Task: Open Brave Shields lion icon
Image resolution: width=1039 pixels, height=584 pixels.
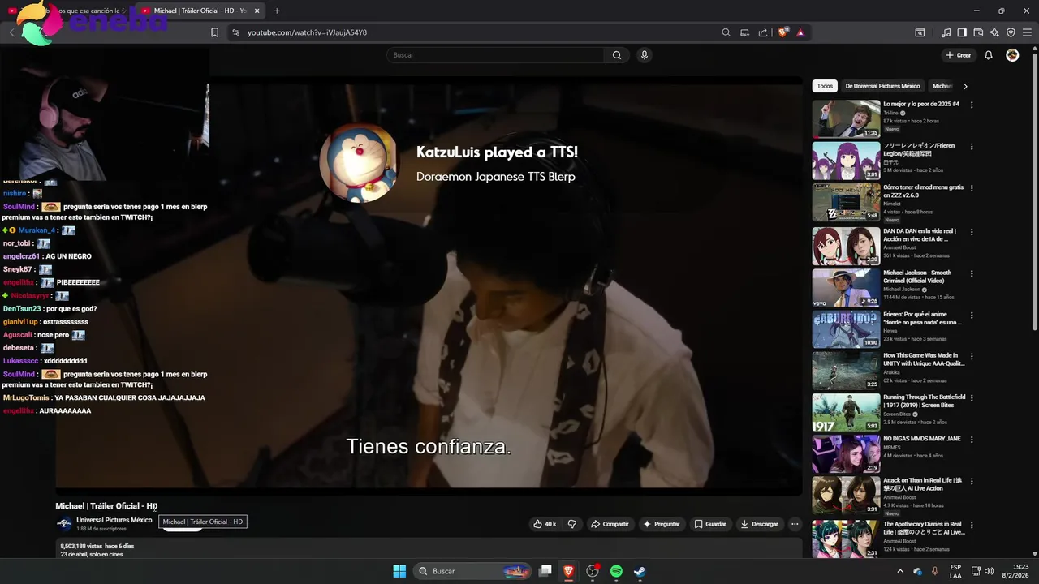Action: (782, 32)
